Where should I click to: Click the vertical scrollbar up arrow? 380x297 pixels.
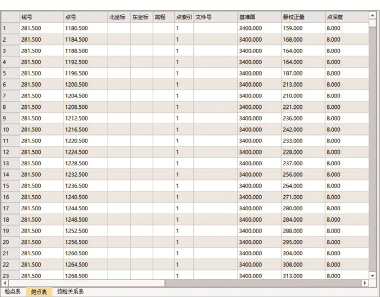[x=372, y=15]
